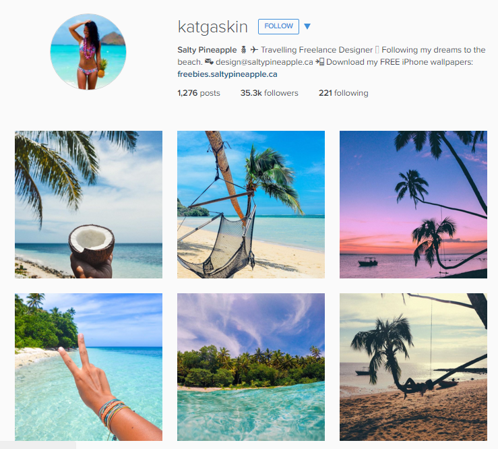Viewport: 498px width, 449px height.
Task: View the 35.3k followers list
Action: 270,93
